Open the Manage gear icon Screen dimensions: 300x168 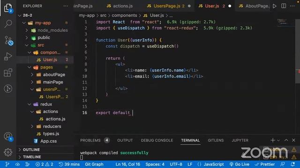click(8, 152)
